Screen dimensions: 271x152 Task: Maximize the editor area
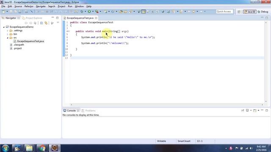tap(267, 18)
